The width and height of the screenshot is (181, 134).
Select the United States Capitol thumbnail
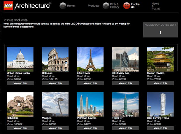20,59
